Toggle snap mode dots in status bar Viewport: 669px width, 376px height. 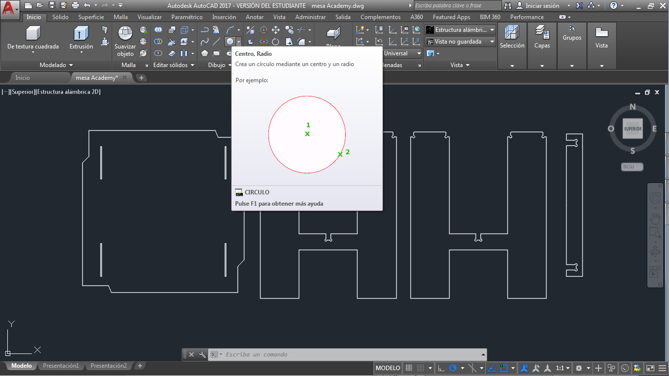[x=422, y=368]
